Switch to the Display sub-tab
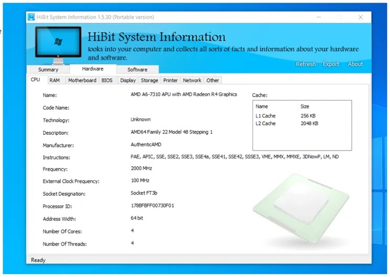Screen dimensions: 390x277 click(x=128, y=80)
